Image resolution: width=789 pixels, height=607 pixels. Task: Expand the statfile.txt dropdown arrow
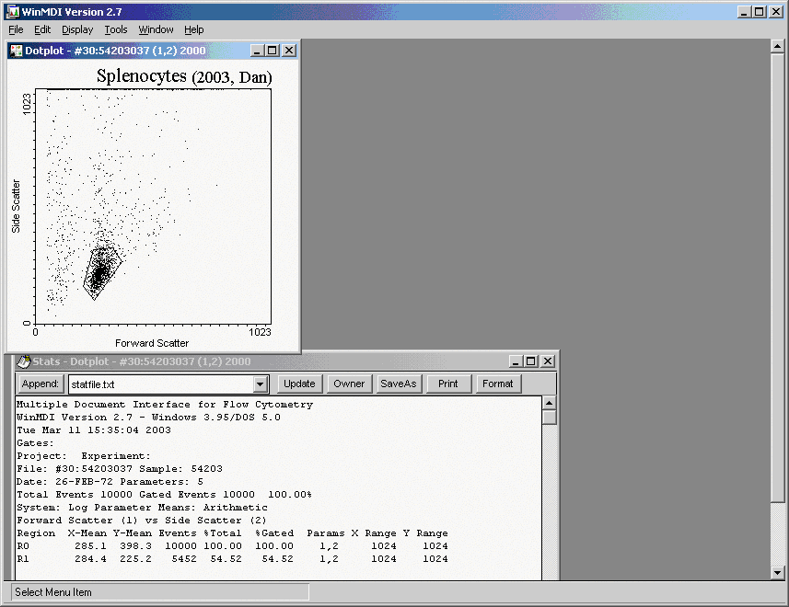tap(260, 384)
